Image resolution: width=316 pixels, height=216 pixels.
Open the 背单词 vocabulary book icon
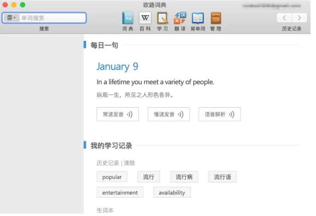pyautogui.click(x=198, y=18)
